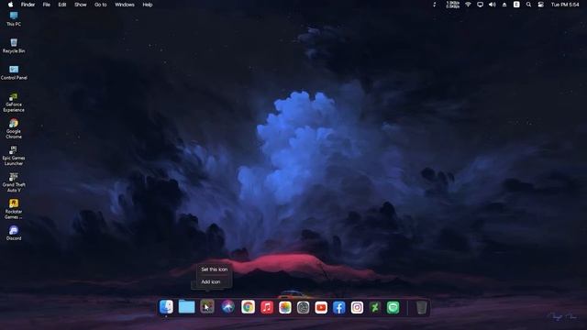Open System Preferences gear in the dock
This screenshot has width=587, height=330.
(303, 308)
